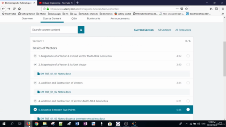Viewport: 226px width, 127px height.
Task: Click the browser Forward arrow
Action: click(x=9, y=9)
